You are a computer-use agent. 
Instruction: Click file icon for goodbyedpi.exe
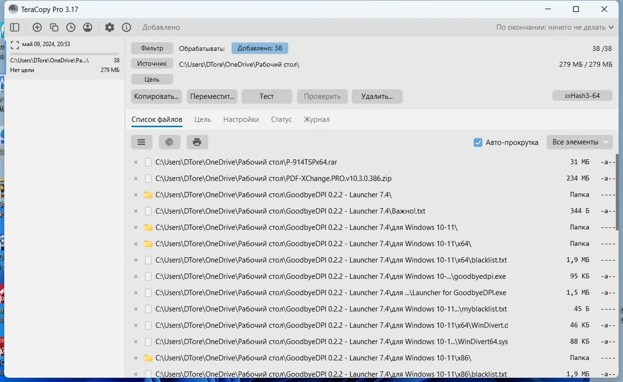pyautogui.click(x=148, y=277)
